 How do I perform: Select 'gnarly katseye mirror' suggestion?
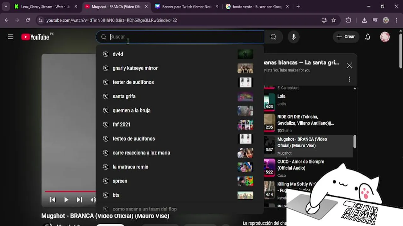click(180, 68)
